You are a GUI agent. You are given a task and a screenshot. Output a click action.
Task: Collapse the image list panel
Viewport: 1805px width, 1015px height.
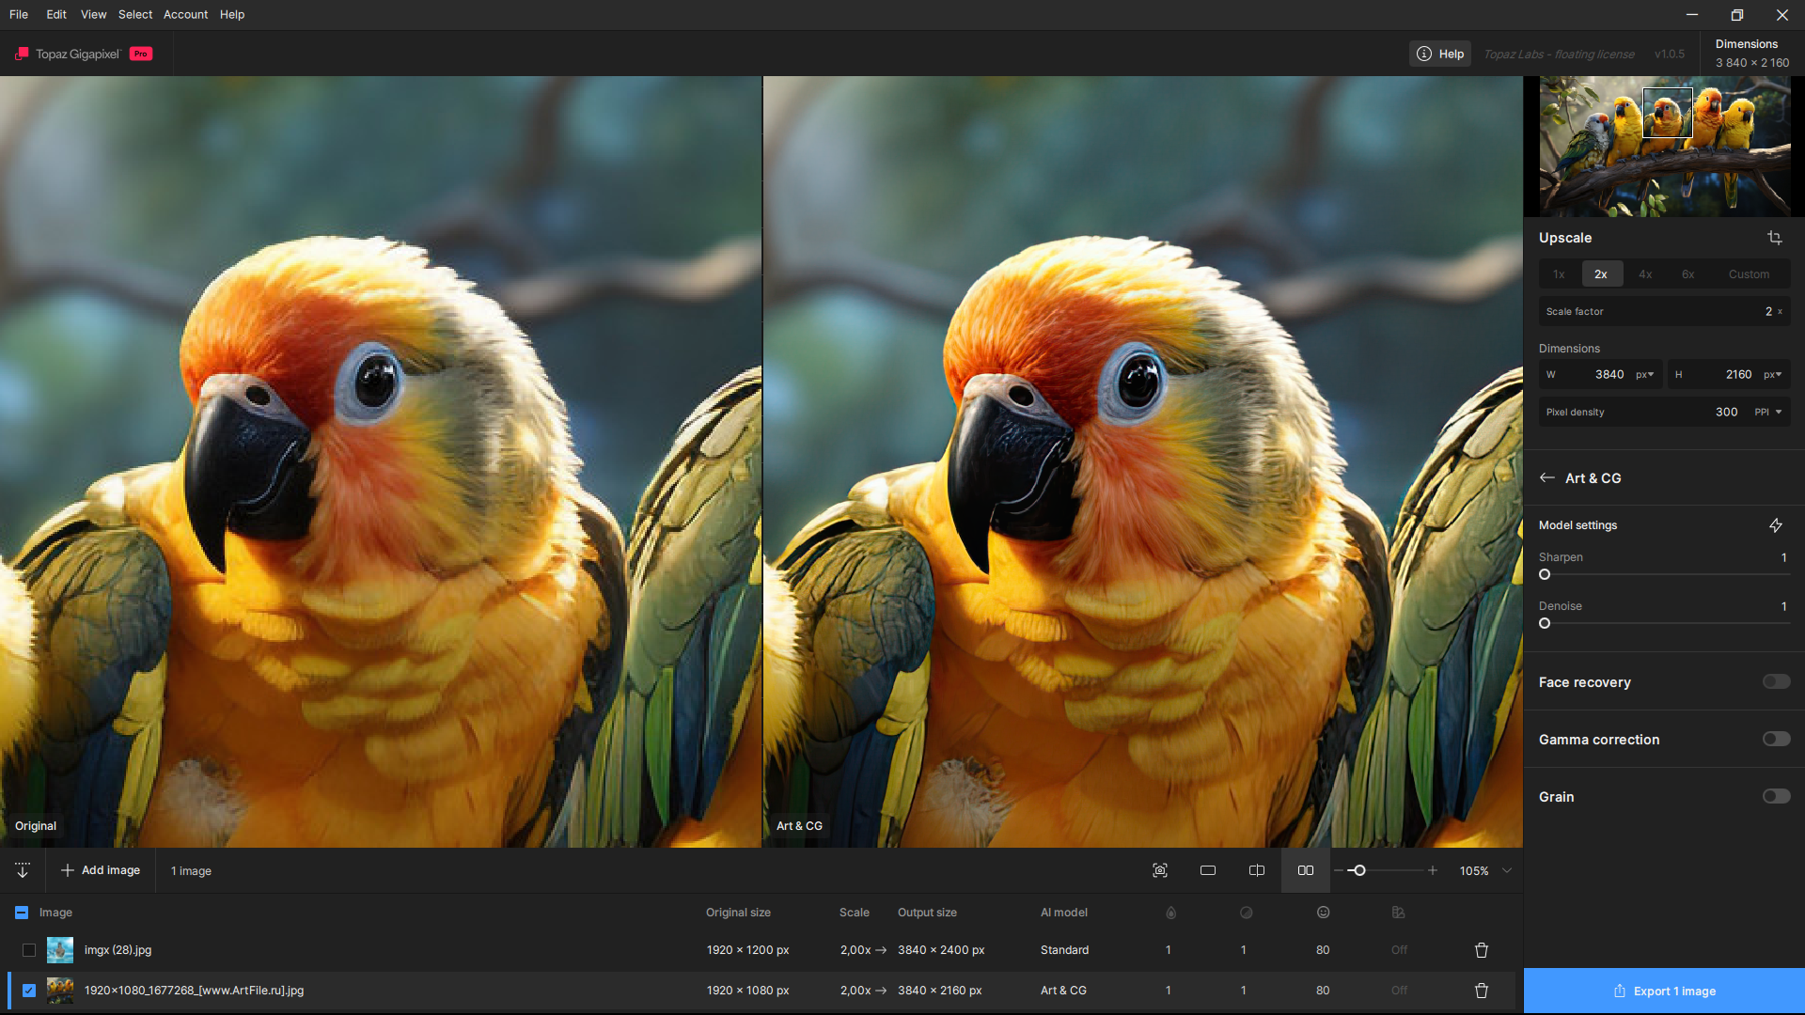pyautogui.click(x=23, y=870)
